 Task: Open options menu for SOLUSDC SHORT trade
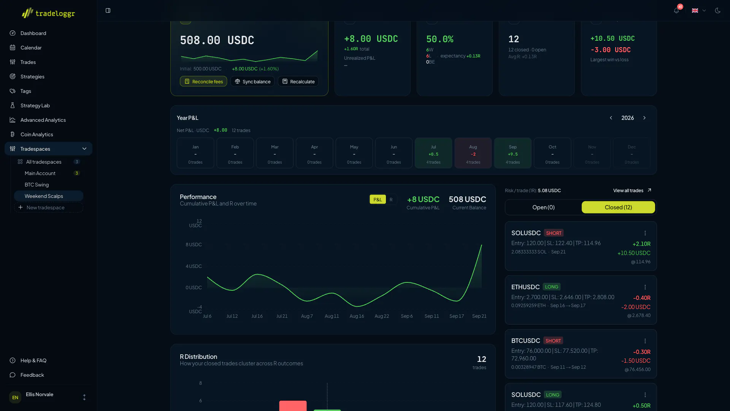click(645, 233)
